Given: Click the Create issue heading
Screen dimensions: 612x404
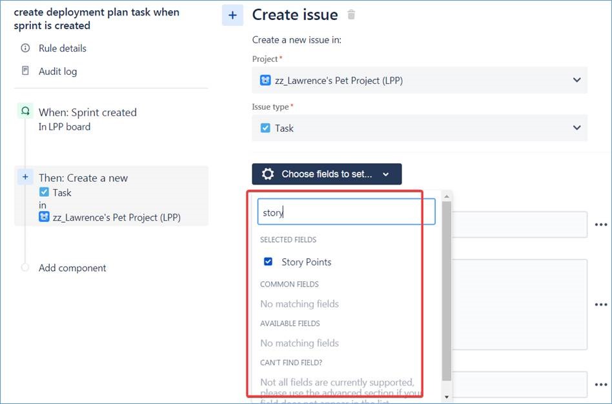Looking at the screenshot, I should pyautogui.click(x=295, y=15).
